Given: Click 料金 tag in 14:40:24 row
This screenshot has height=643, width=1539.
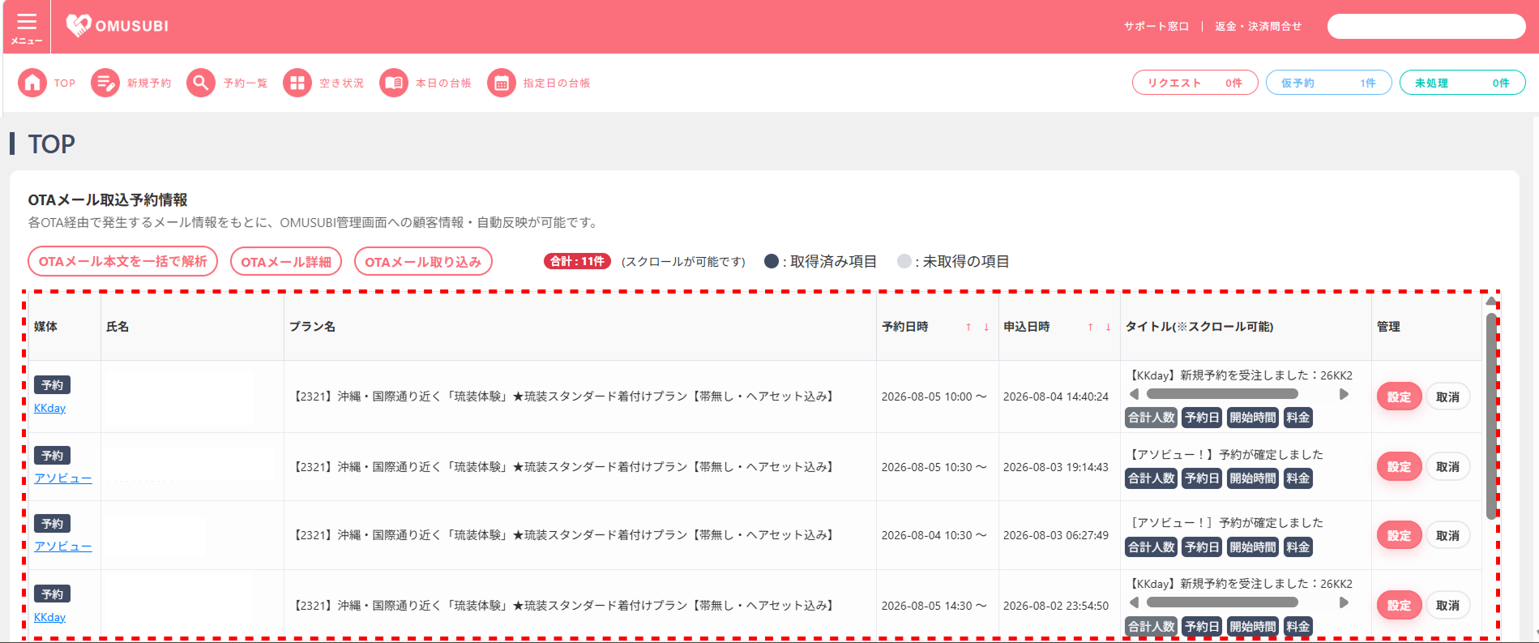Looking at the screenshot, I should tap(1297, 418).
